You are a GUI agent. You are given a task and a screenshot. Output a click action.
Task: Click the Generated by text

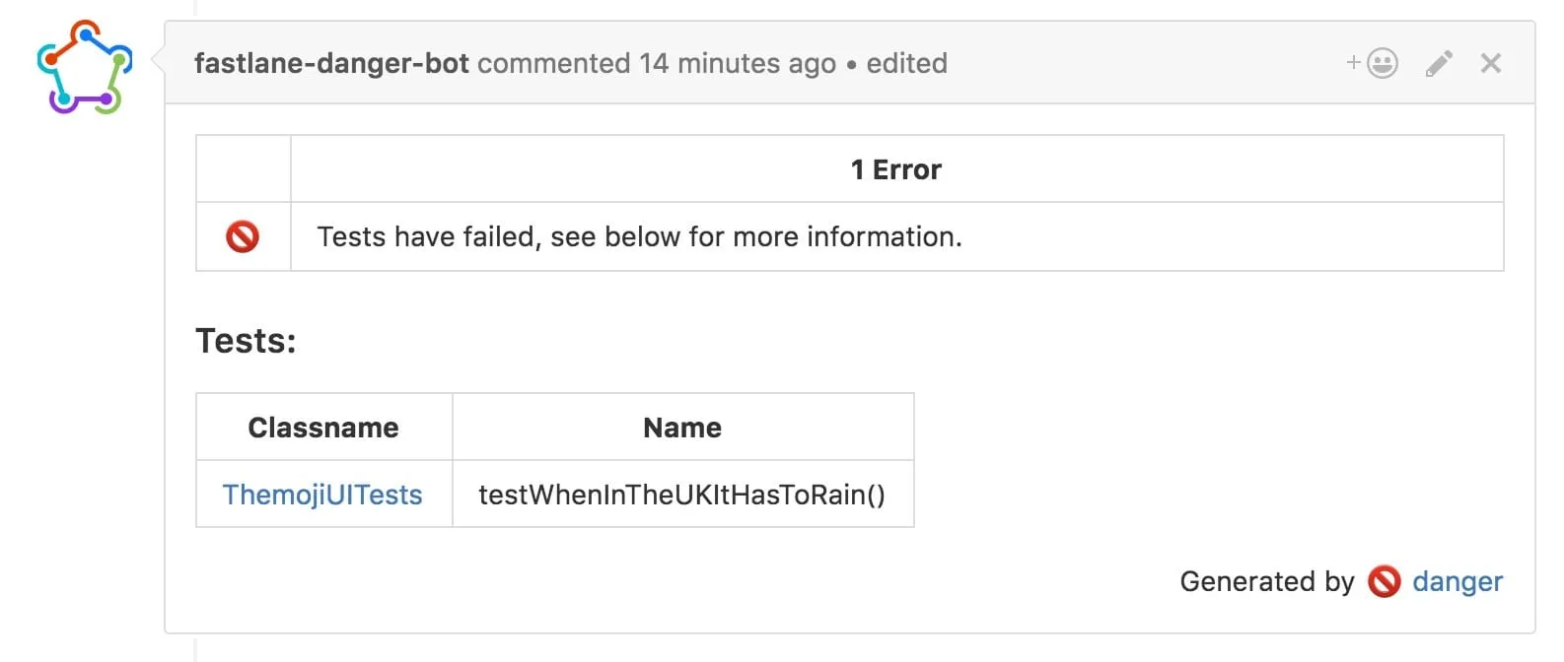[1267, 581]
